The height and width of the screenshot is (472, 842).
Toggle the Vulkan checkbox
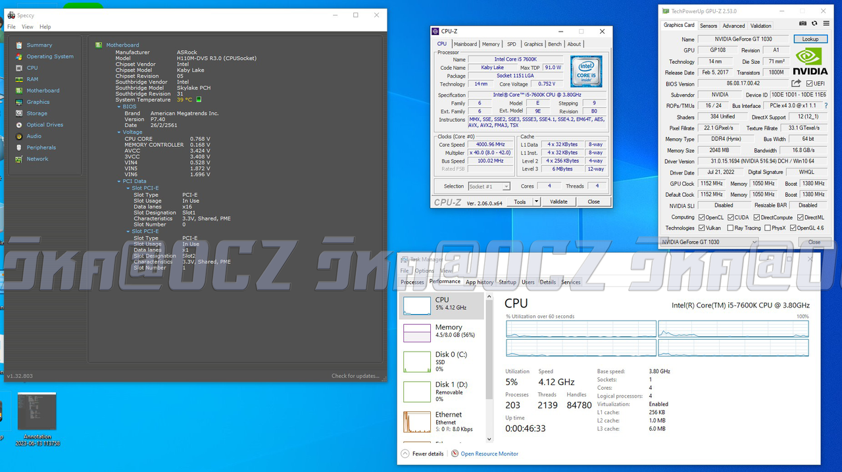(701, 228)
